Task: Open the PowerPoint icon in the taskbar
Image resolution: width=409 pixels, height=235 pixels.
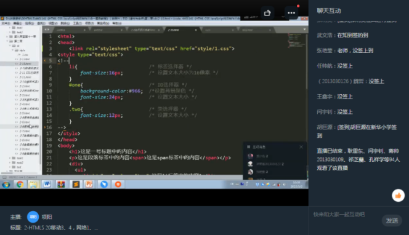Action: coord(89,185)
